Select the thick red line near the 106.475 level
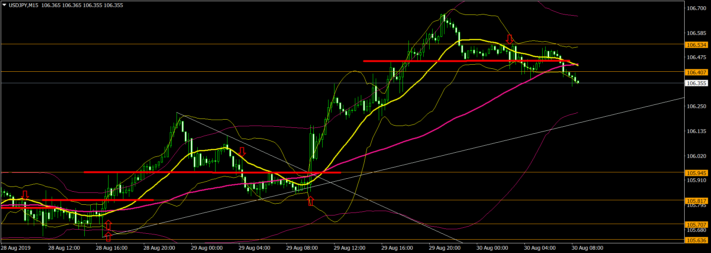 (466, 61)
